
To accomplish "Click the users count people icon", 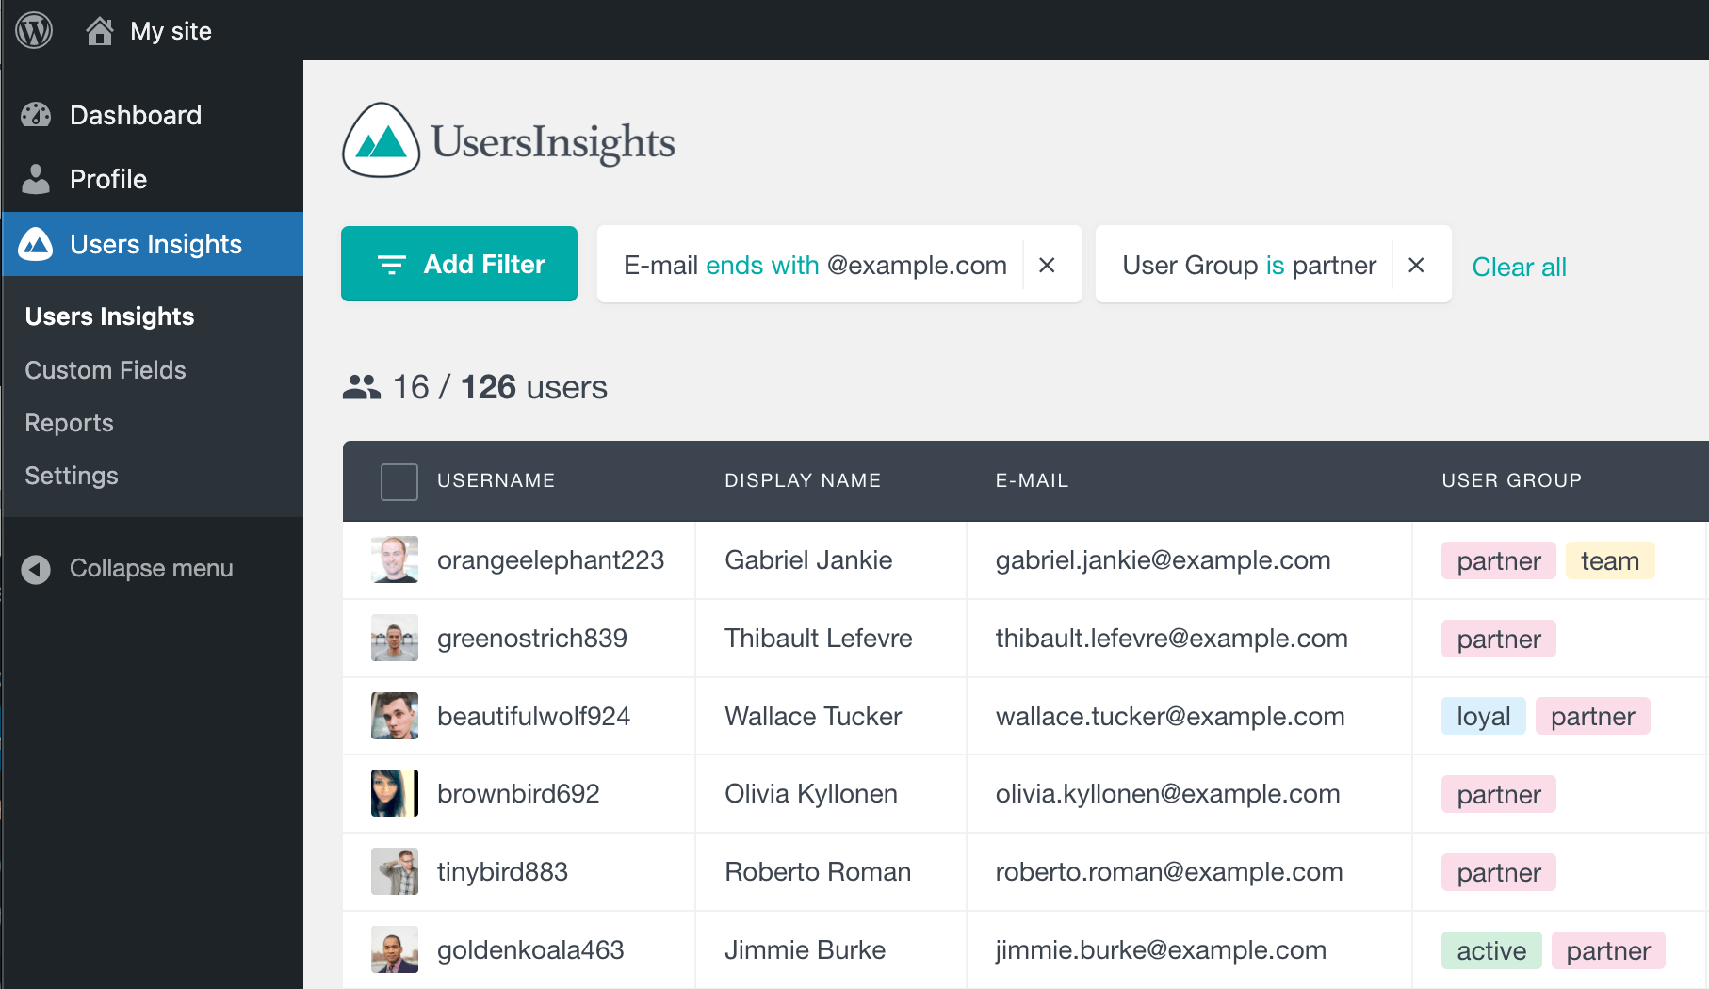I will click(362, 387).
